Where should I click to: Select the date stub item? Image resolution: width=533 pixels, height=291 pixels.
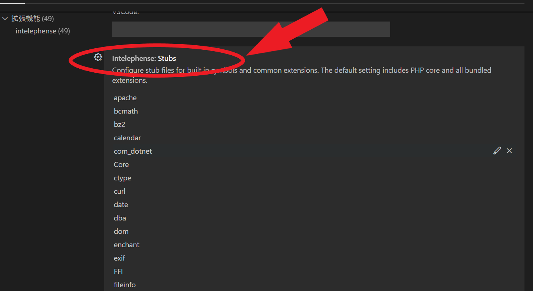point(121,205)
